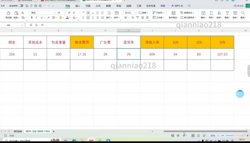The height and width of the screenshot is (143, 250).
Task: Switch to the 填写指南 sheet tab
Action: pyautogui.click(x=18, y=131)
